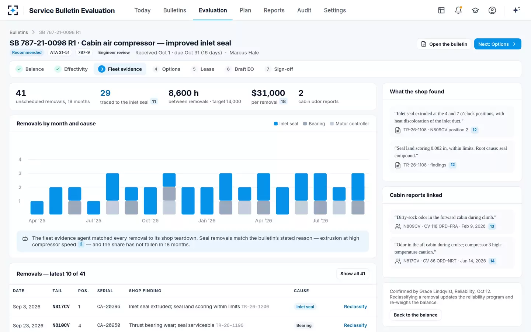Open the AI sparkle assistant icon
Image resolution: width=531 pixels, height=332 pixels.
pyautogui.click(x=516, y=10)
